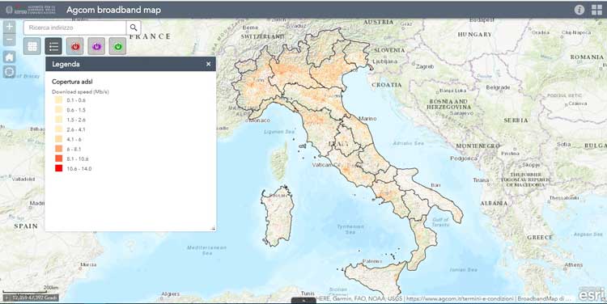
Task: Open the agcom termini-e-condizioni link
Action: [x=460, y=298]
